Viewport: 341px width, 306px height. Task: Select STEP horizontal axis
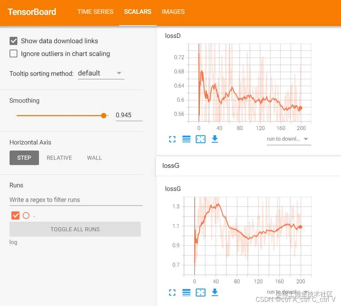click(24, 158)
